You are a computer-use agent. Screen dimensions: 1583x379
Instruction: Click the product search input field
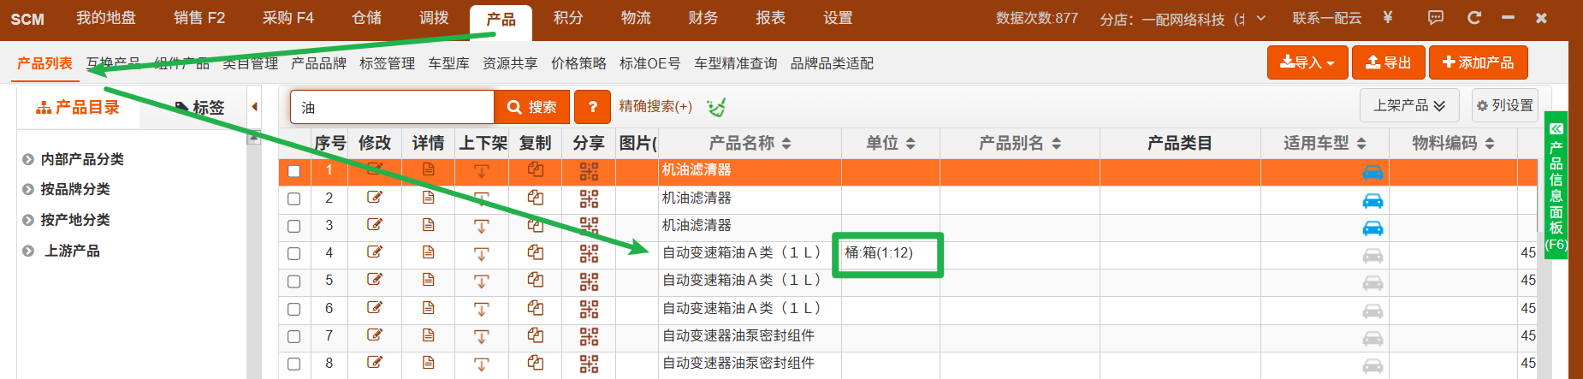click(392, 107)
